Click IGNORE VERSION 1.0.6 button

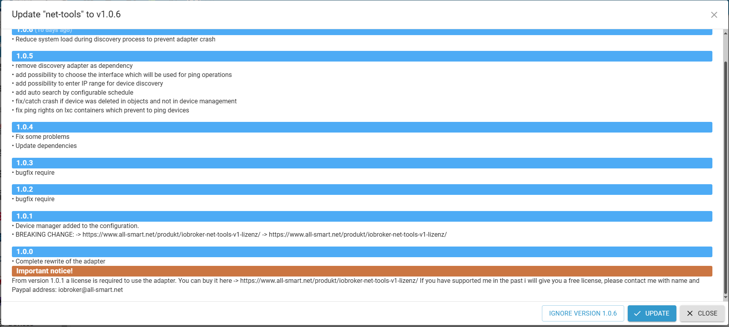583,313
